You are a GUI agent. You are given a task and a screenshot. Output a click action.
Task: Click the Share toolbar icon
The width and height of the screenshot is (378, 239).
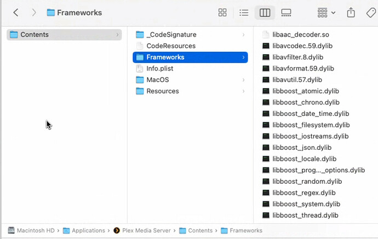click(351, 13)
